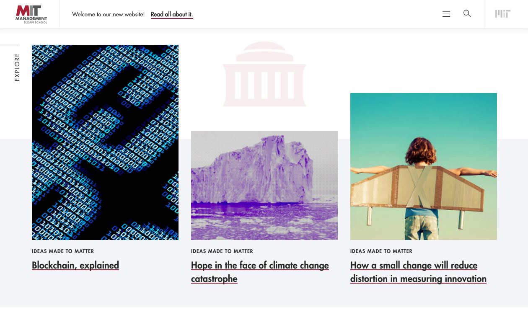Click the gray MIT logo in header
The width and height of the screenshot is (528, 315).
tap(502, 14)
